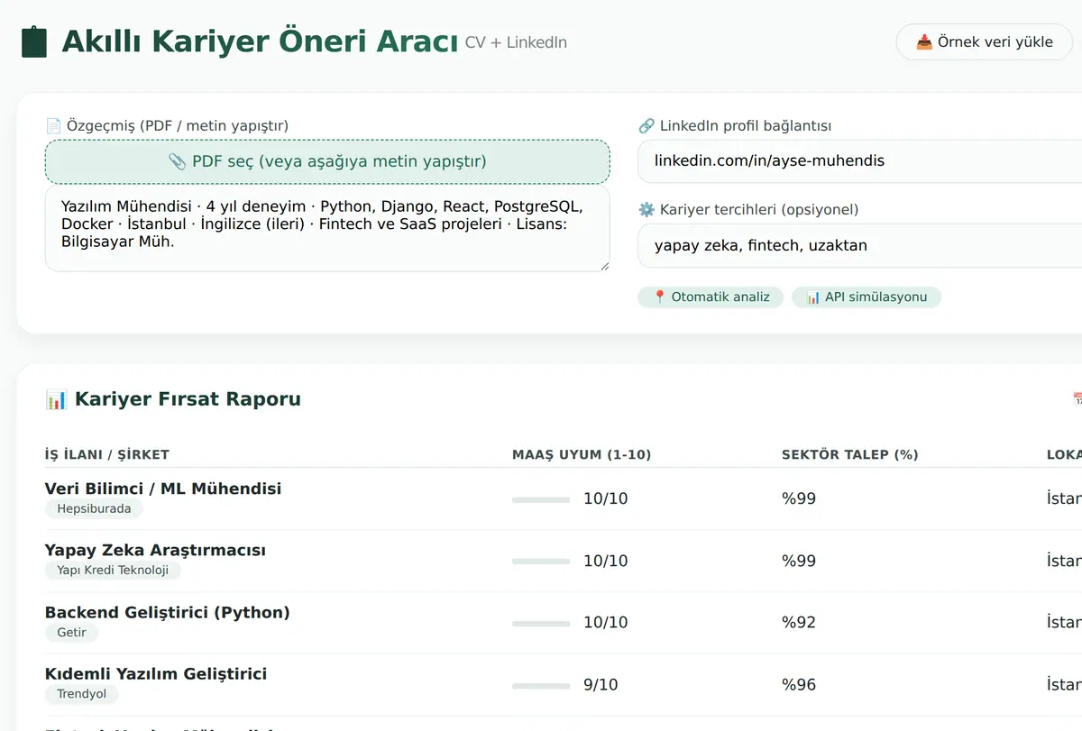Choose a PDF via the PDF seç button
This screenshot has height=731, width=1082.
pyautogui.click(x=327, y=161)
